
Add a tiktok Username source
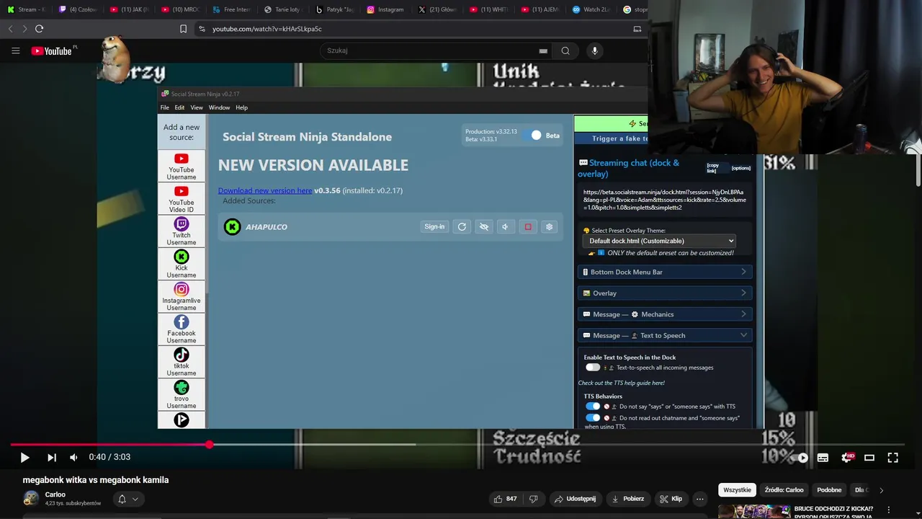point(182,362)
